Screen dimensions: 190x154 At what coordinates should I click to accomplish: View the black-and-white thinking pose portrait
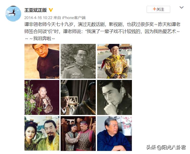[114, 97]
